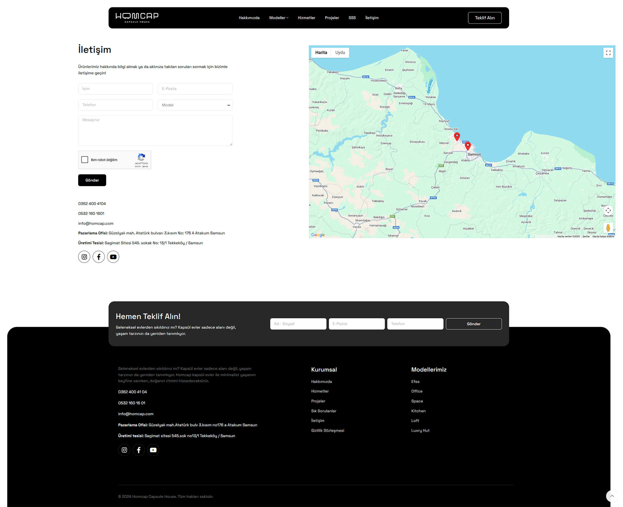Click Gönder in Hemen Teklif Alın banner
The height and width of the screenshot is (507, 623).
(x=474, y=324)
